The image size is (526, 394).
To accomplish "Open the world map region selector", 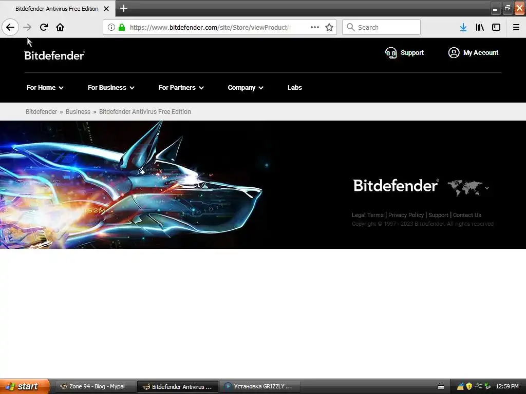I will point(468,188).
